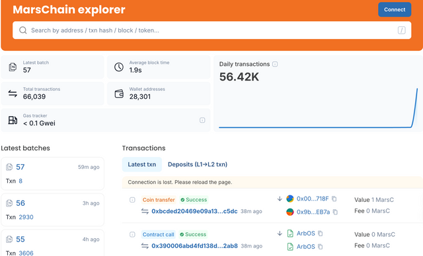Open the Daily transactions info icon

[x=275, y=64]
